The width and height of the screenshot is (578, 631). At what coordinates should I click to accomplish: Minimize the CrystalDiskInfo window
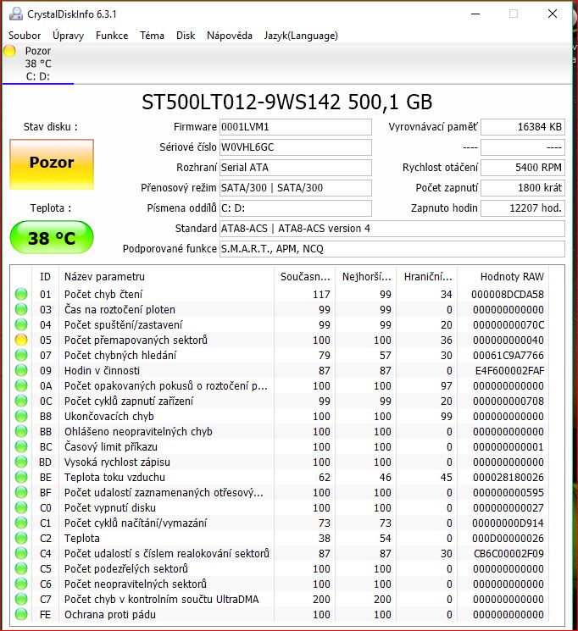point(475,14)
